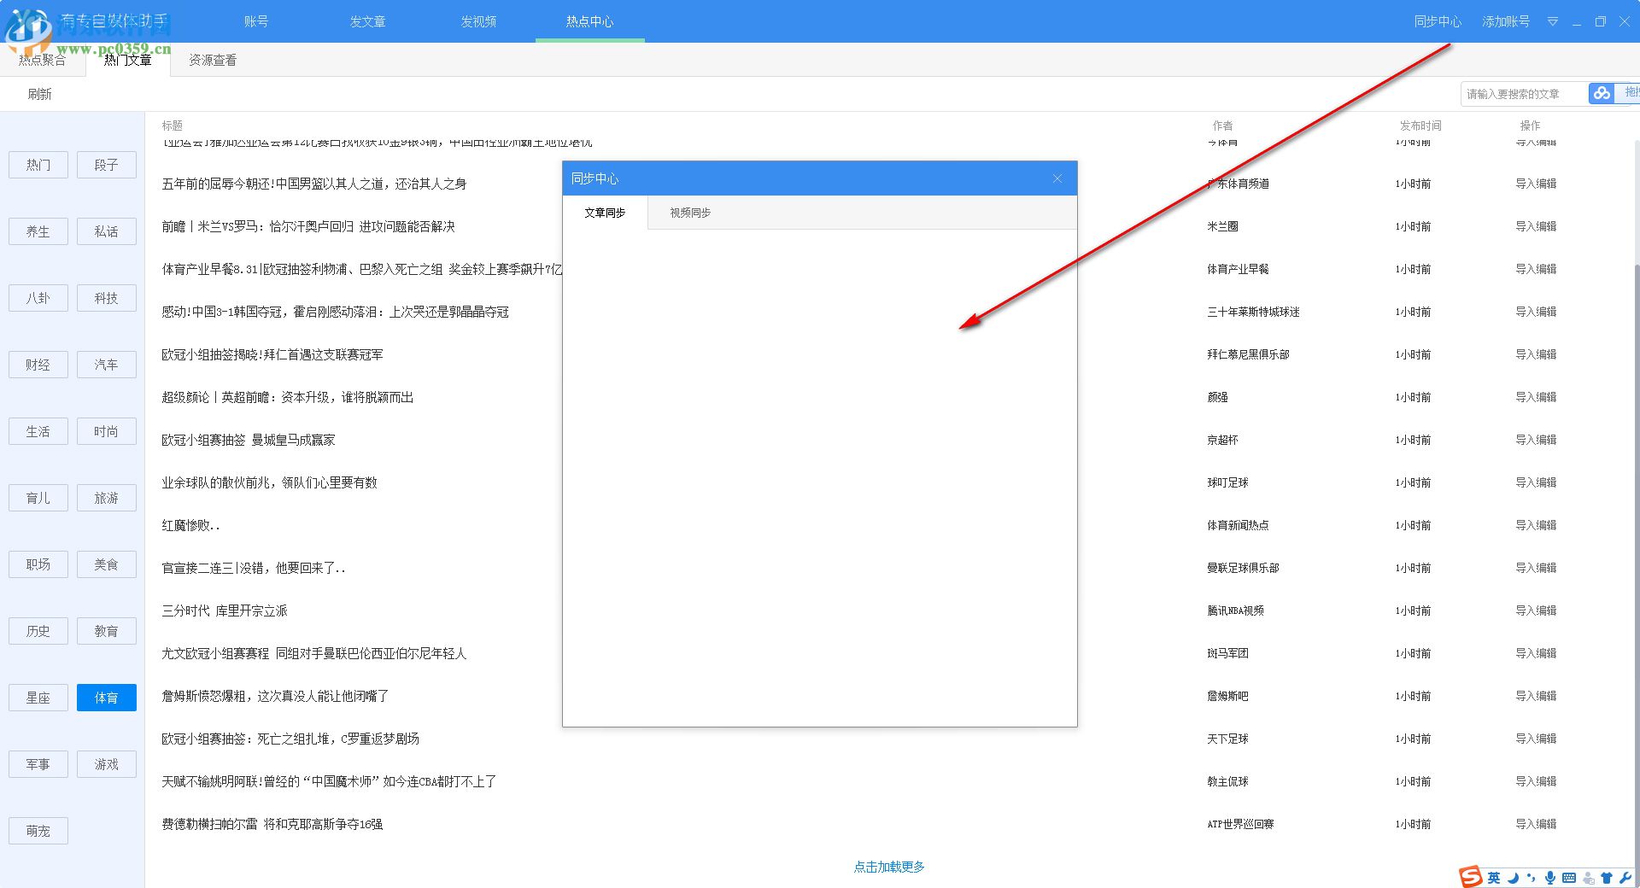Click 导入编辑 for 京超杯 article
The image size is (1640, 888).
click(1536, 440)
